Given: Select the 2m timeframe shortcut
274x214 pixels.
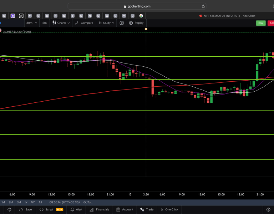Looking at the screenshot, I should click(45, 23).
